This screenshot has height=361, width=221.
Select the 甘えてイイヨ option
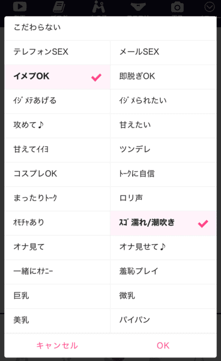[x=58, y=149]
